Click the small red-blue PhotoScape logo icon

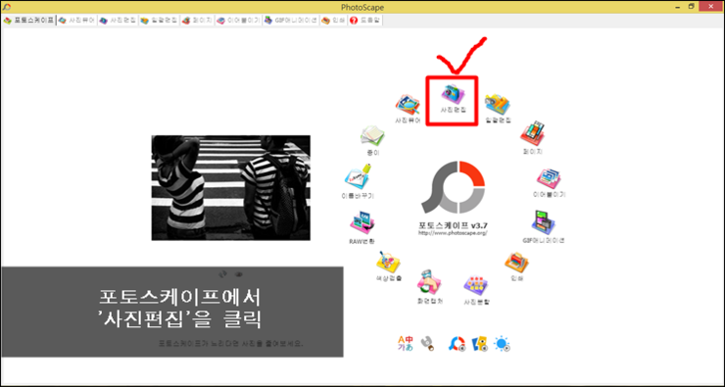457,344
